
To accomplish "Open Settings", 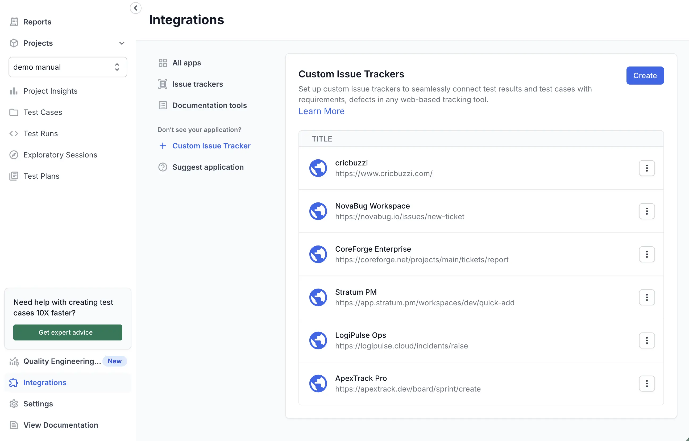I will (x=38, y=404).
